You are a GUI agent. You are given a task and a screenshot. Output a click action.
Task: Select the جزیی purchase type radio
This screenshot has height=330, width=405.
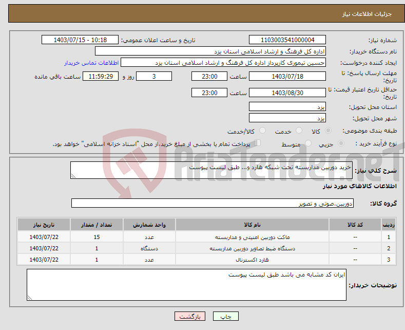click(341, 143)
